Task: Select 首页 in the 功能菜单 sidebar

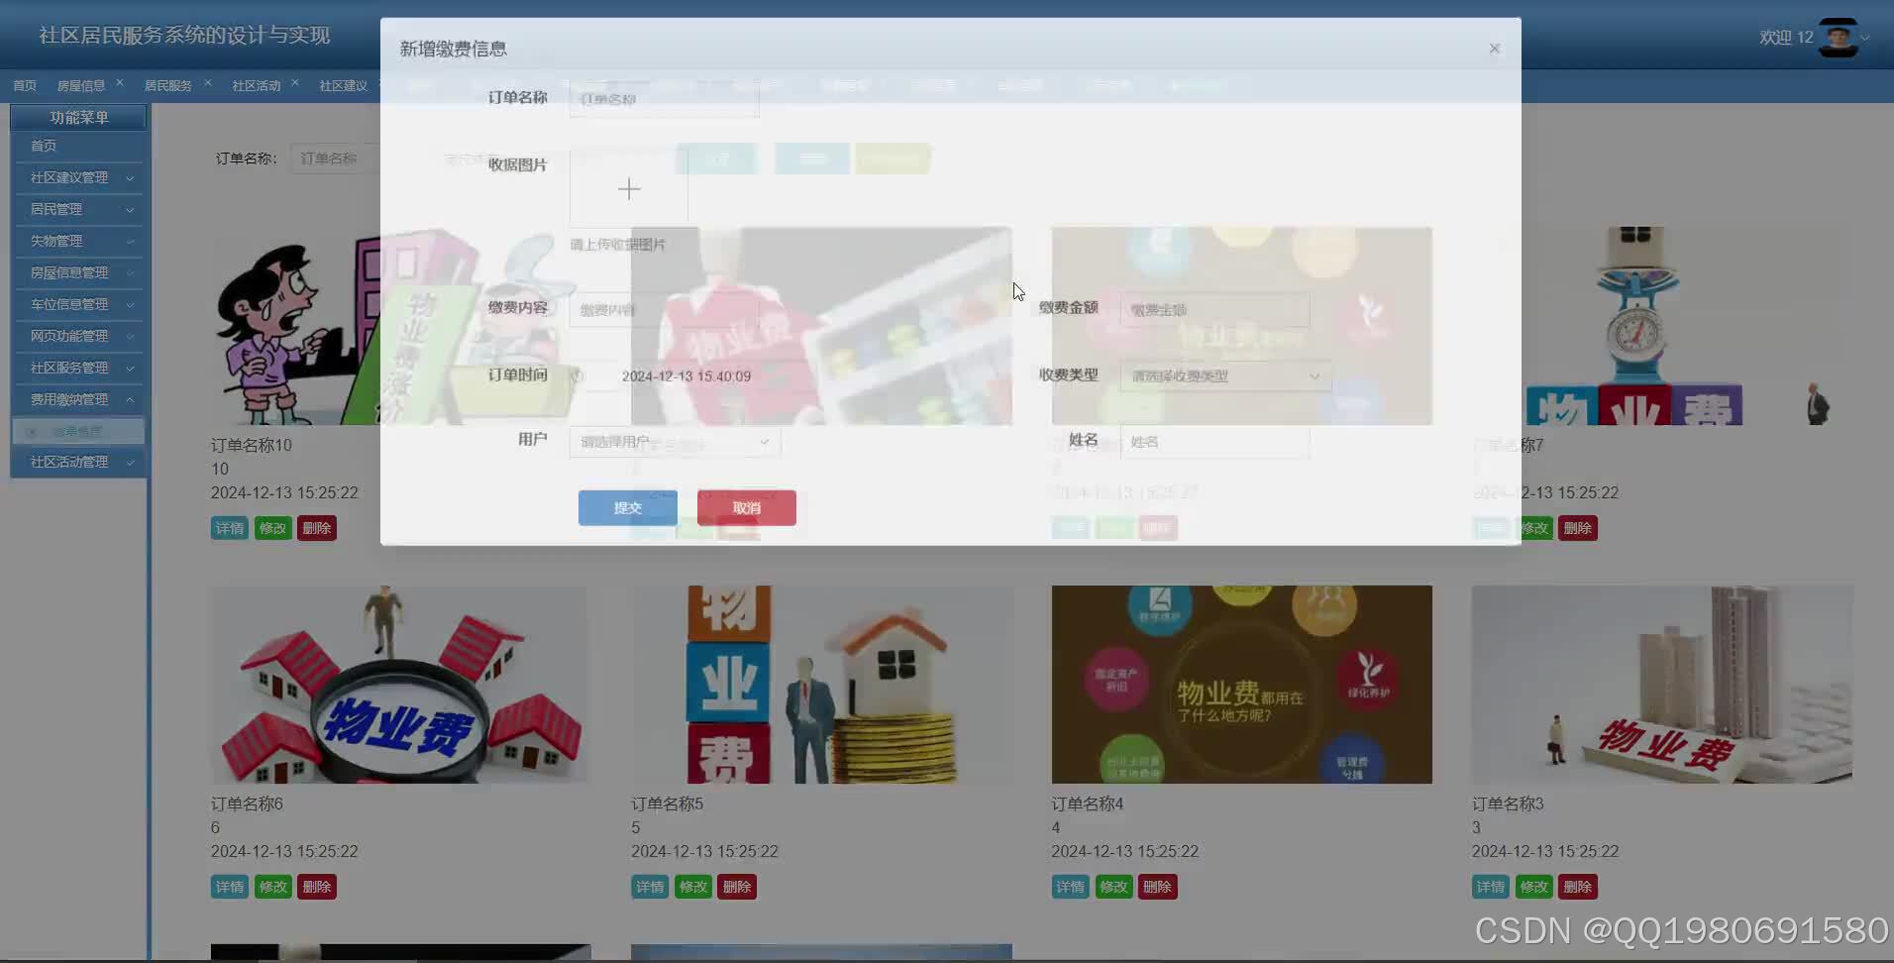Action: pyautogui.click(x=43, y=145)
